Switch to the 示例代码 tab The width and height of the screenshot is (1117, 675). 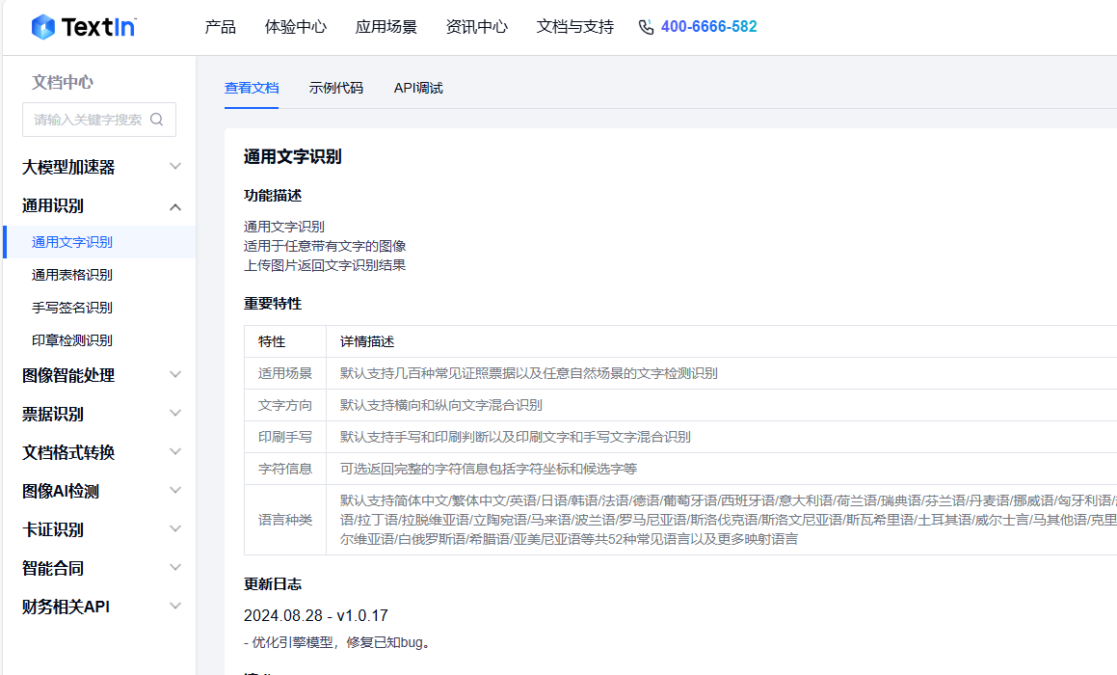(x=336, y=88)
